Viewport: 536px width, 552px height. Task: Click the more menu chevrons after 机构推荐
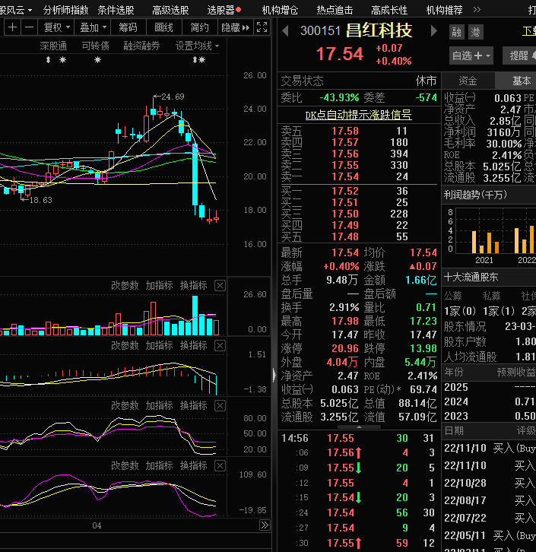point(477,10)
